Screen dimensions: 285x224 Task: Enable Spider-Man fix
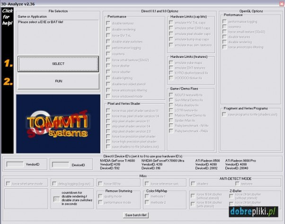(x=171, y=120)
